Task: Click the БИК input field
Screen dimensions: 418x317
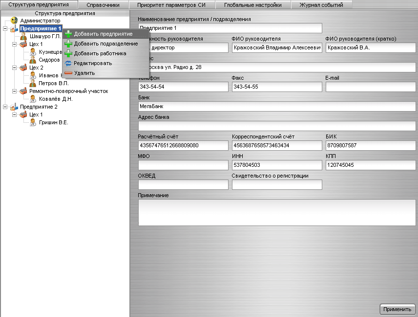Action: pos(371,146)
